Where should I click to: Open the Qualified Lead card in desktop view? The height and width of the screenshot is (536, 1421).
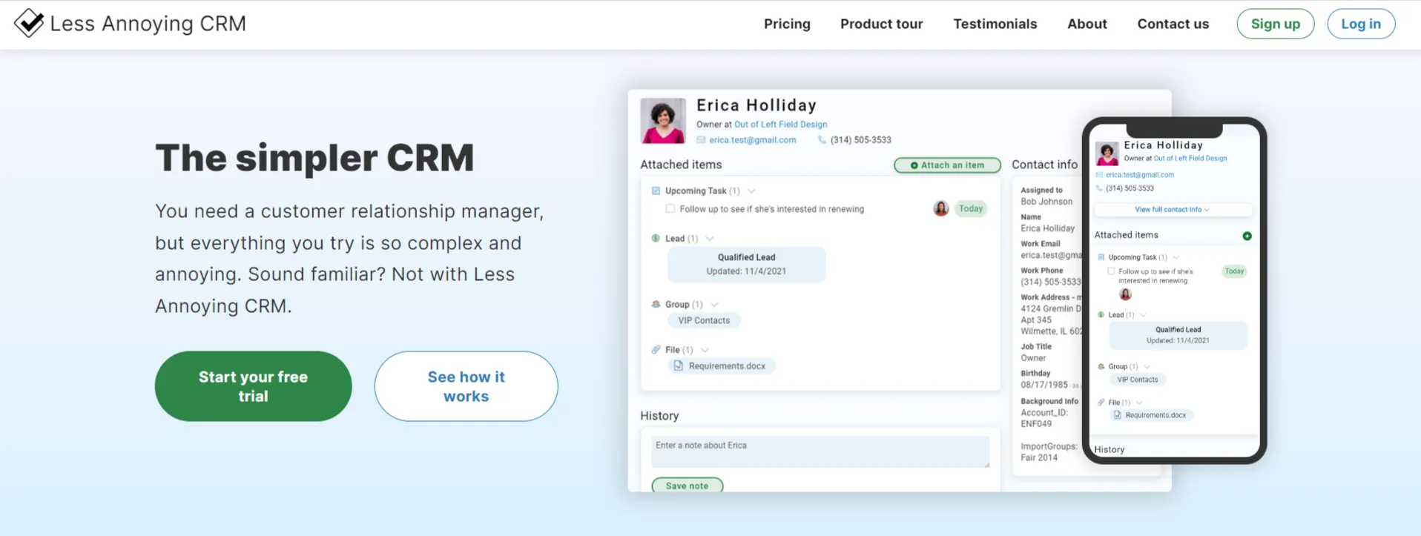pyautogui.click(x=746, y=264)
